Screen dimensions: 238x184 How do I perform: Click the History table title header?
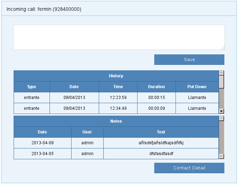[116, 76]
